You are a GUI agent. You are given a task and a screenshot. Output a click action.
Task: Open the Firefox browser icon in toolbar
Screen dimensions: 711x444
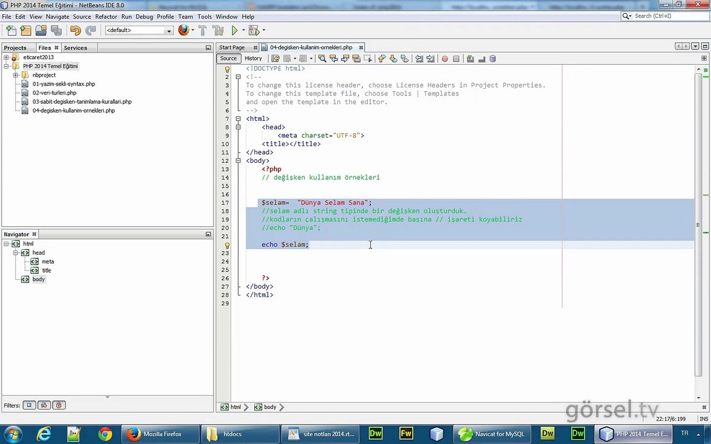183,30
